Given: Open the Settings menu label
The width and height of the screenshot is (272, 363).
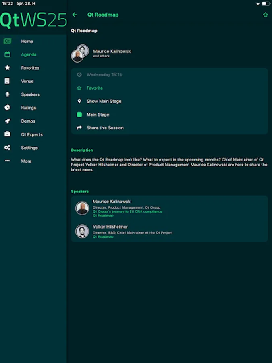Looking at the screenshot, I should pyautogui.click(x=29, y=148).
